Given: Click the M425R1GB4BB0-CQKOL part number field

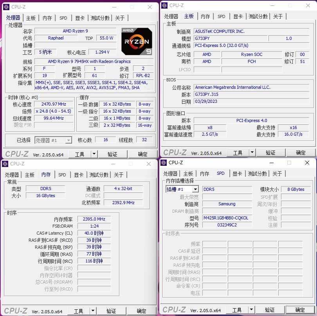Looking at the screenshot, I should click(x=227, y=218).
